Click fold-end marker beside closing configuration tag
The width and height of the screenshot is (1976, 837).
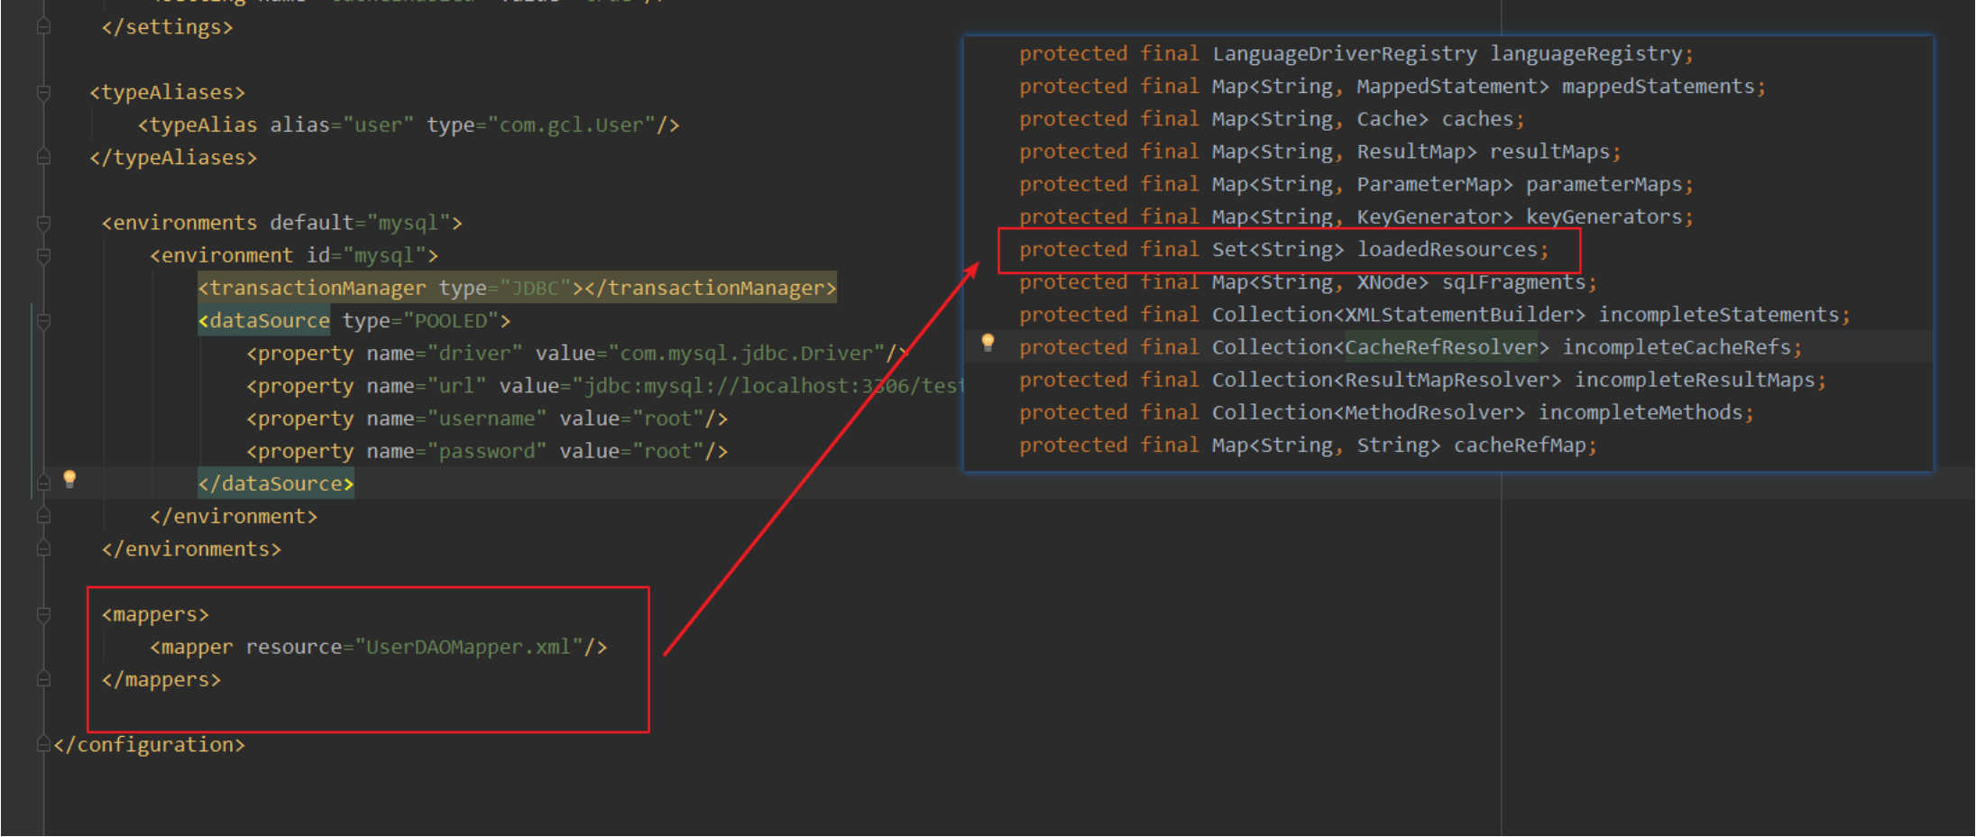coord(43,745)
